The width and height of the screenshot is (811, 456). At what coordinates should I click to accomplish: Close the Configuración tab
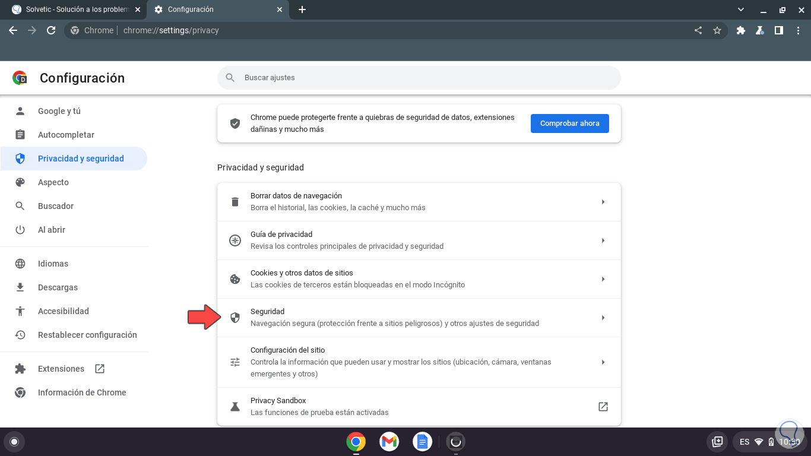[x=280, y=9]
